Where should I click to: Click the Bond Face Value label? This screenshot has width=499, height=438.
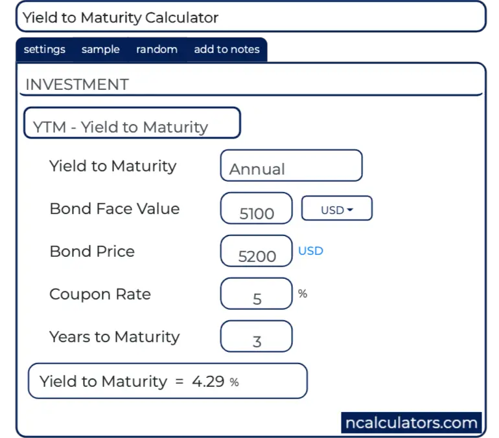click(115, 209)
